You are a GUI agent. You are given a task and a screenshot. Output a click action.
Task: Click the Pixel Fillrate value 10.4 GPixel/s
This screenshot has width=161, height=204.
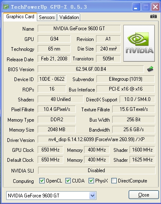coord(57,109)
